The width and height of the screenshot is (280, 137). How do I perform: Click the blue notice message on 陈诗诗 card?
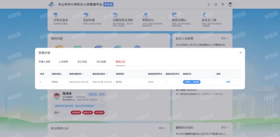(79, 106)
